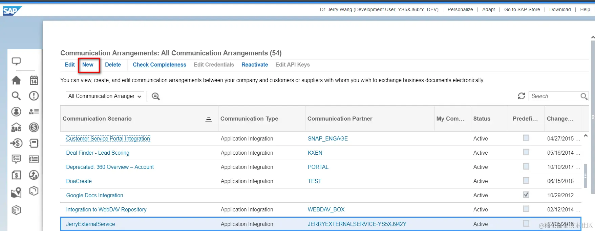
Task: Toggle Predefined checkbox for DoaCreate row
Action: [x=526, y=181]
